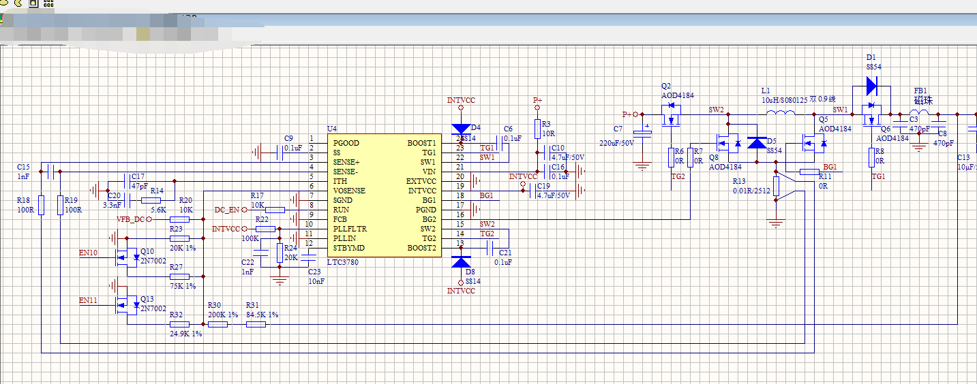Select resistor R7 symbol
The width and height of the screenshot is (977, 384).
pos(691,158)
